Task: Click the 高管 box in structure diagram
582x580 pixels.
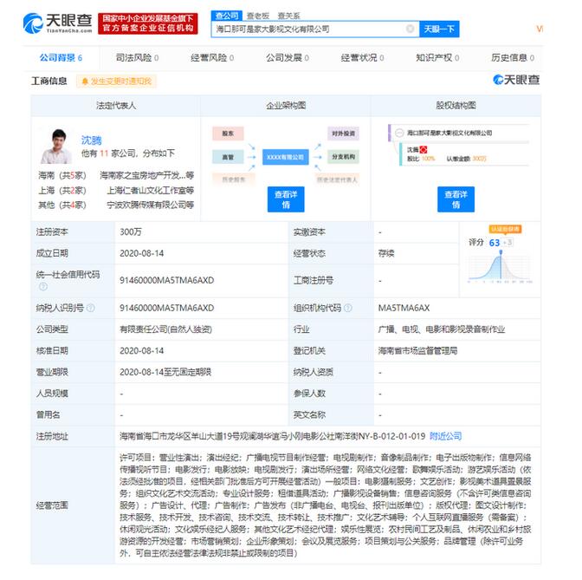Action: tap(228, 157)
